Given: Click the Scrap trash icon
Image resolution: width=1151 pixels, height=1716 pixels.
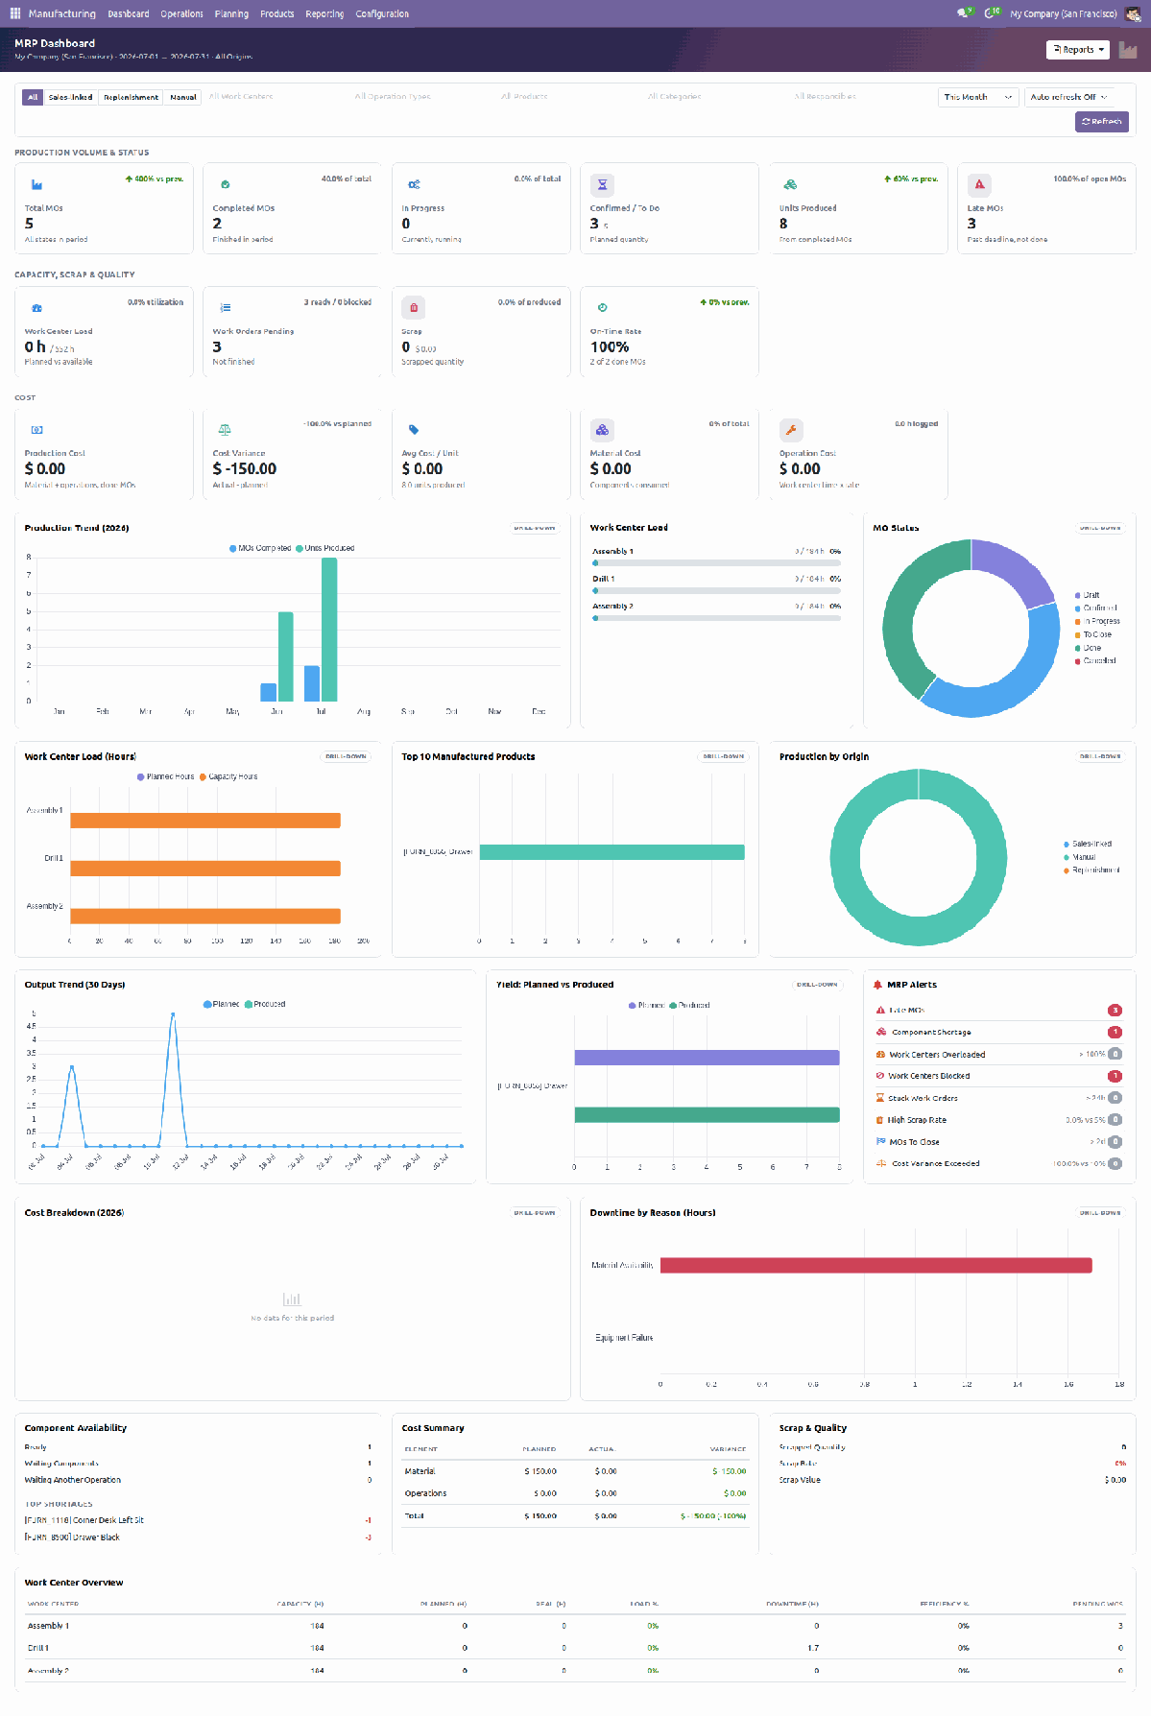Looking at the screenshot, I should [x=414, y=308].
